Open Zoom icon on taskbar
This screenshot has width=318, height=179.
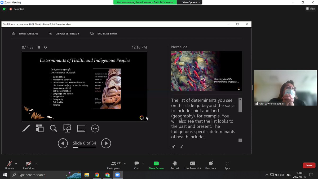point(118,175)
